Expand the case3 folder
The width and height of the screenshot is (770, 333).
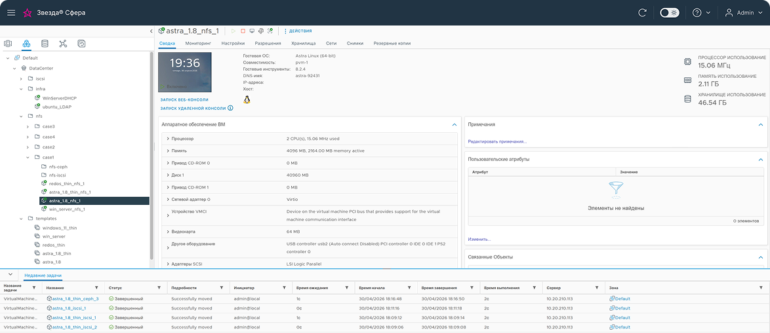[x=28, y=126]
